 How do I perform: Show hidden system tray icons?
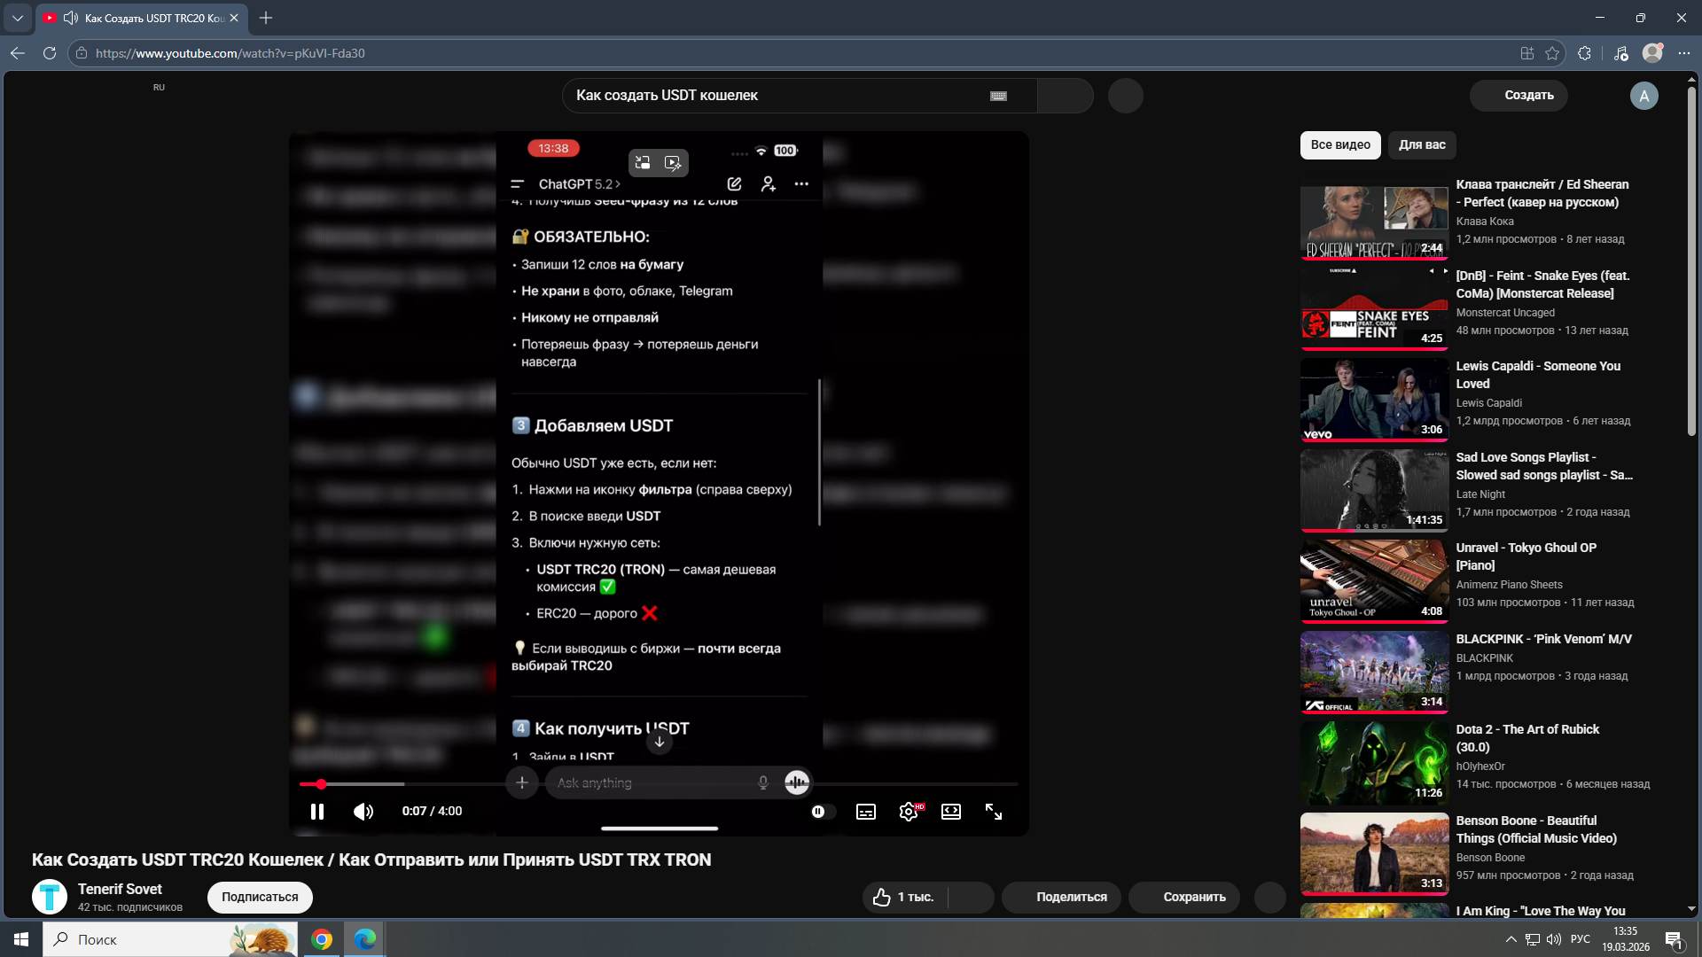pyautogui.click(x=1511, y=939)
